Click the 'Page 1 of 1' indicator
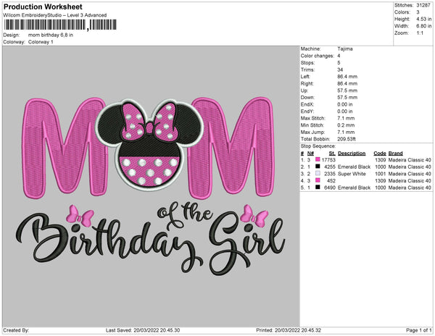The image size is (435, 336). click(x=418, y=330)
